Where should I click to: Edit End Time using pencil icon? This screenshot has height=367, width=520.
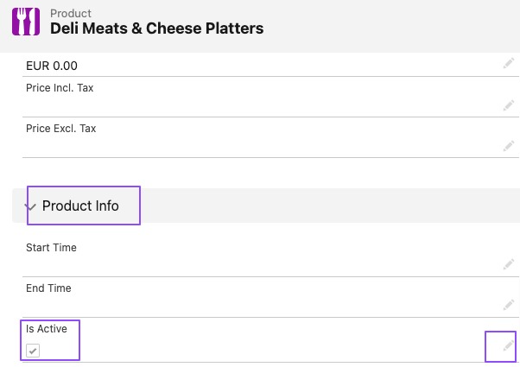pyautogui.click(x=509, y=306)
